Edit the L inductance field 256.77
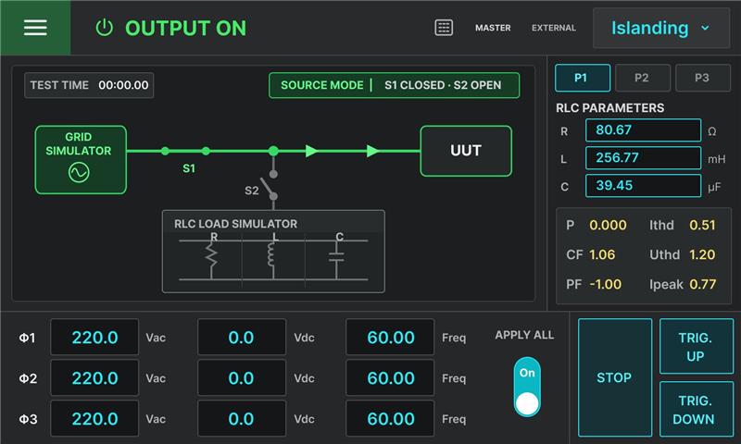The width and height of the screenshot is (741, 444). (643, 157)
